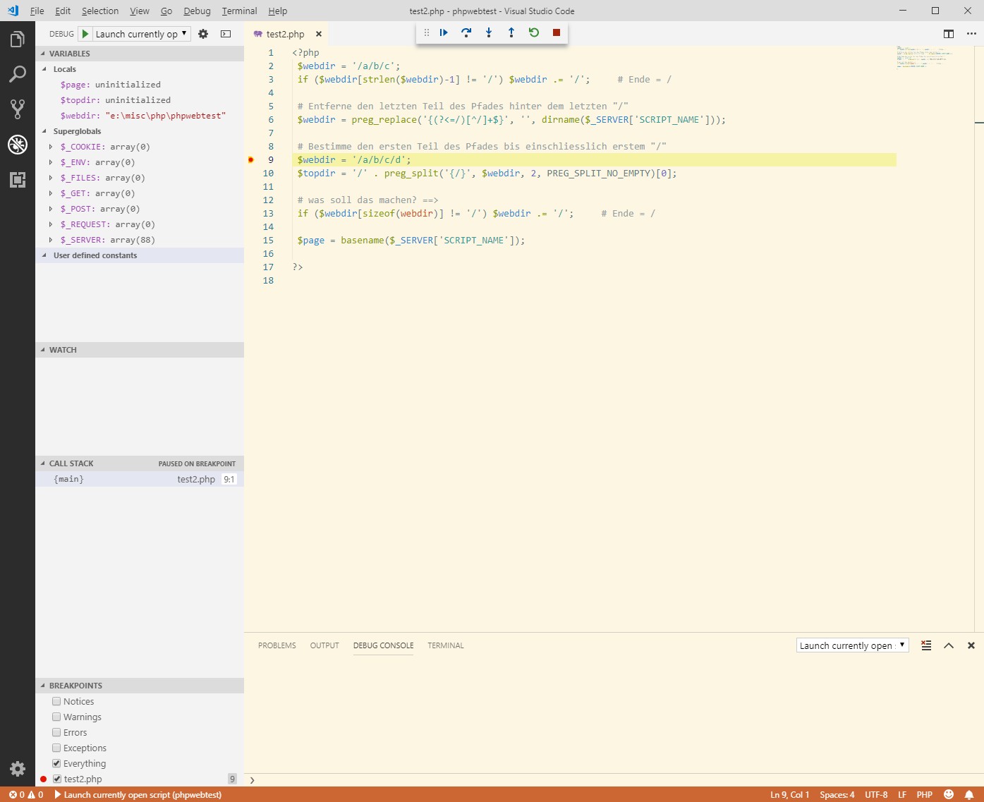Viewport: 984px width, 802px height.
Task: Clear the debug console output
Action: (926, 645)
